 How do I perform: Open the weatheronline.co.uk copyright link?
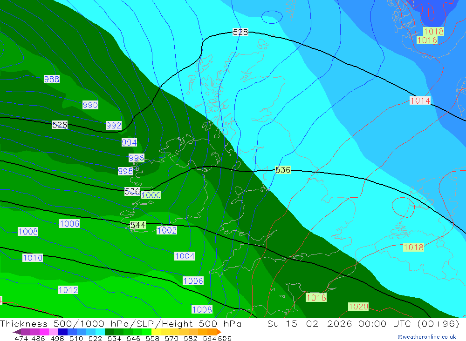426,337
